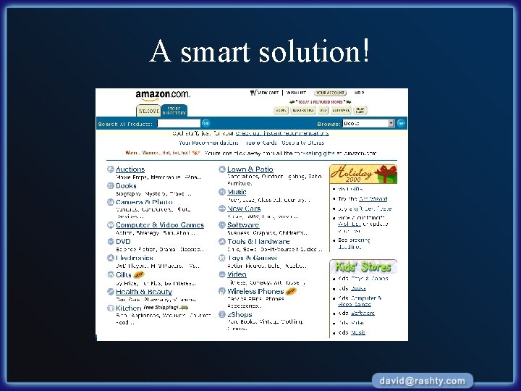The image size is (521, 391).
Task: Click the round icon beside Toys & Games
Action: [222, 258]
